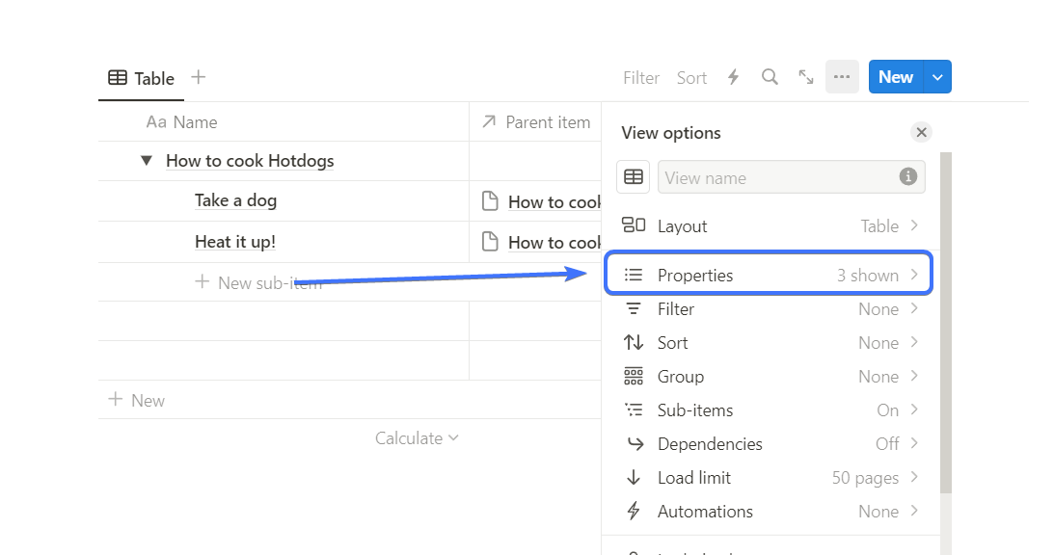The width and height of the screenshot is (1054, 555).
Task: Click the expand full-page arrows icon
Action: [806, 77]
